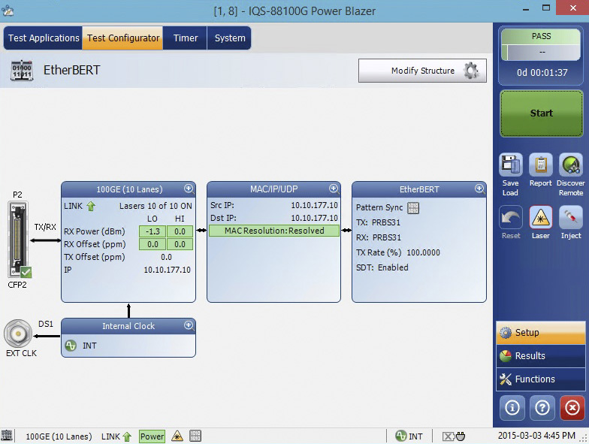Click the PASS verdict indicator
Image resolution: width=589 pixels, height=444 pixels.
[x=541, y=36]
